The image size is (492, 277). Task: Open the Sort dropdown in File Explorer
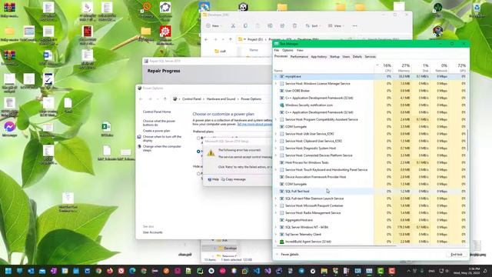(x=313, y=25)
